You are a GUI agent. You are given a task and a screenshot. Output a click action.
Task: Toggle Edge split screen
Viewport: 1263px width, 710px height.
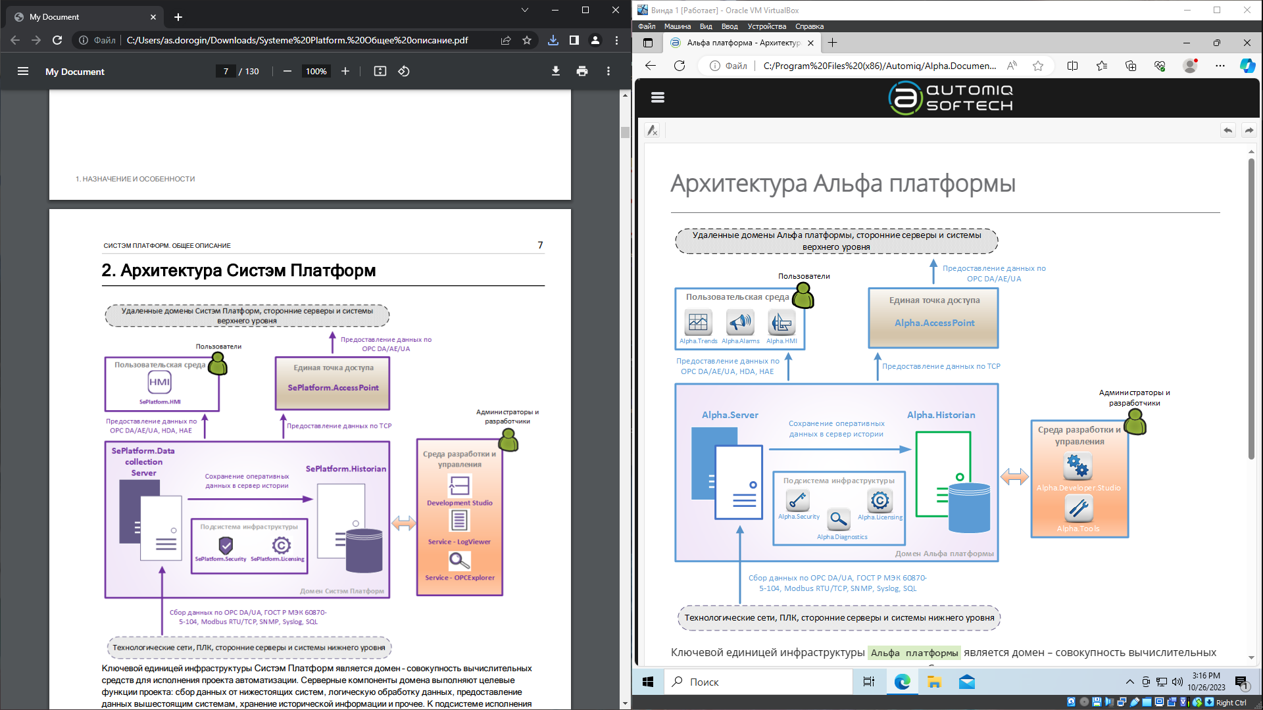pos(1072,66)
